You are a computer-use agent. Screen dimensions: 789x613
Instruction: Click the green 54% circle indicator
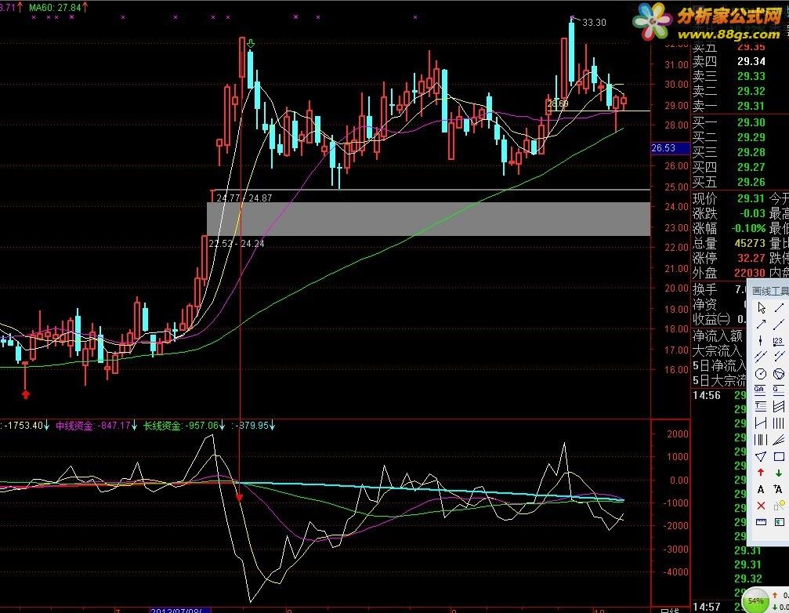click(756, 601)
